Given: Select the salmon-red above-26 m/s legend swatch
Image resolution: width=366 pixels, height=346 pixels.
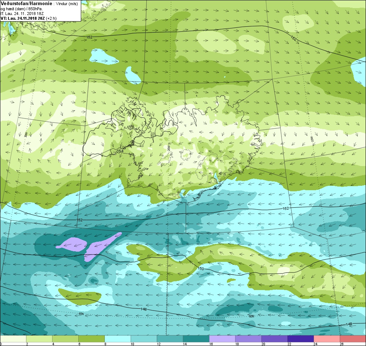Looking at the screenshot, I should (x=353, y=339).
